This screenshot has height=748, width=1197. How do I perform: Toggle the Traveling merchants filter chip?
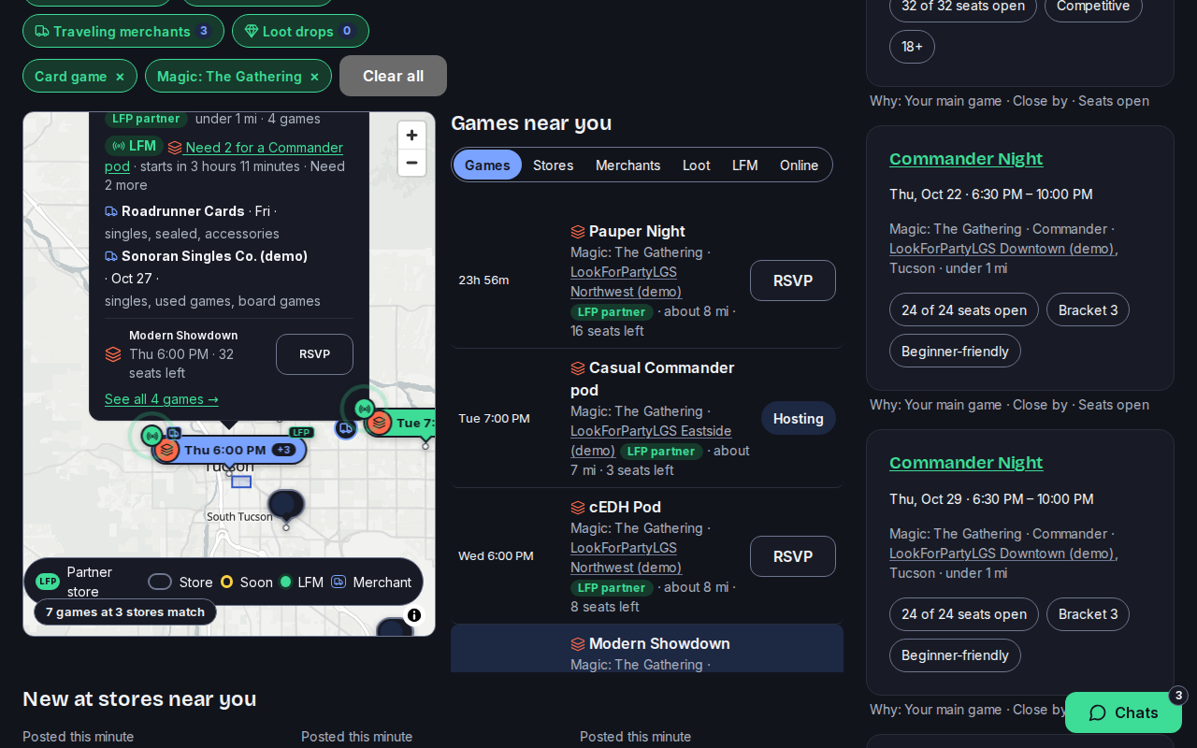(x=123, y=31)
